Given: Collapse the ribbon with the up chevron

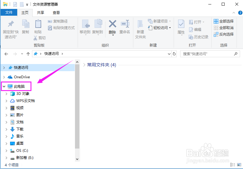Looking at the screenshot, I should (234, 13).
